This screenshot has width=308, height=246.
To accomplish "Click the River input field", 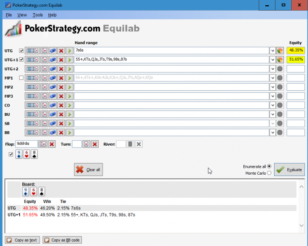I will [121, 144].
